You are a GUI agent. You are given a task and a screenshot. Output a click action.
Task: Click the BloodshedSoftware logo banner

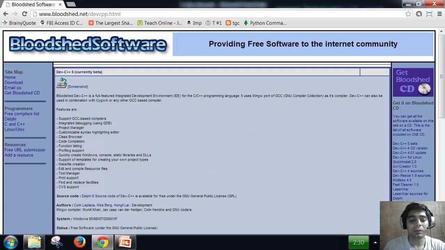coord(88,44)
